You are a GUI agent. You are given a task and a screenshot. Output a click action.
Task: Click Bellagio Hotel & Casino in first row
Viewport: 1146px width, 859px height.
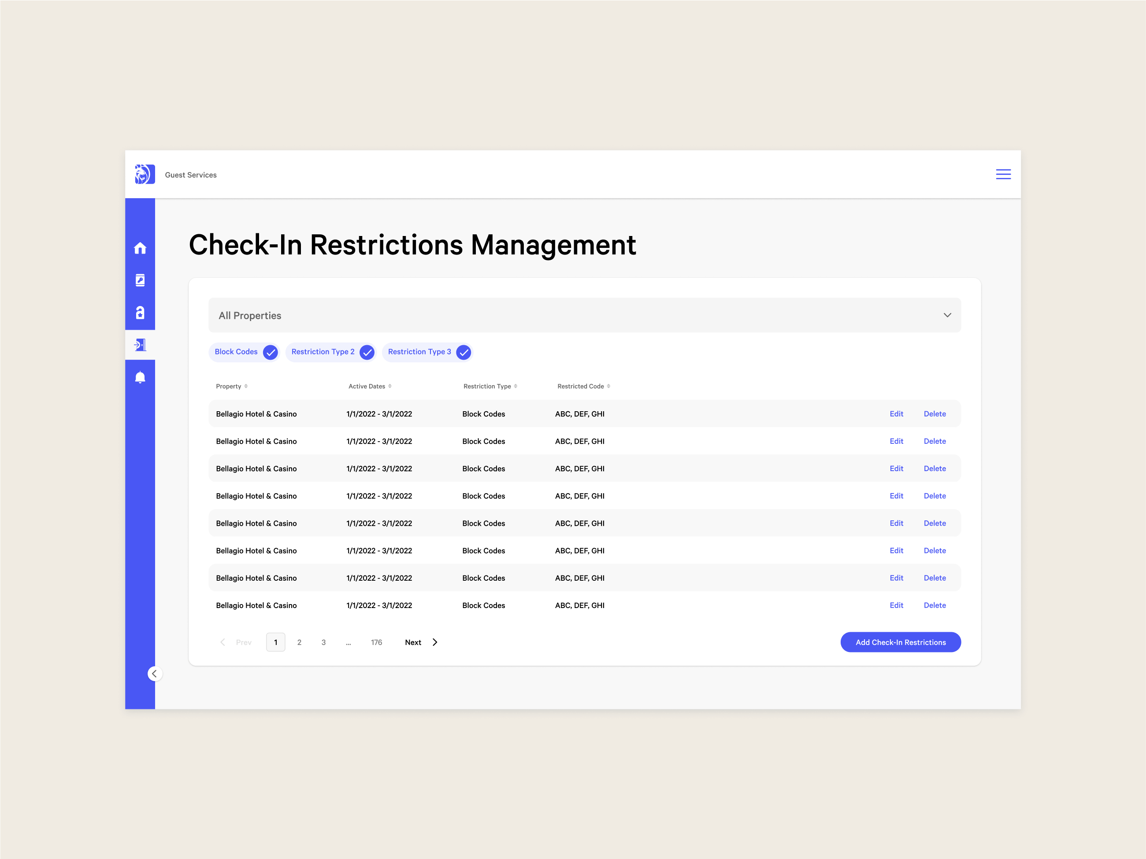256,414
